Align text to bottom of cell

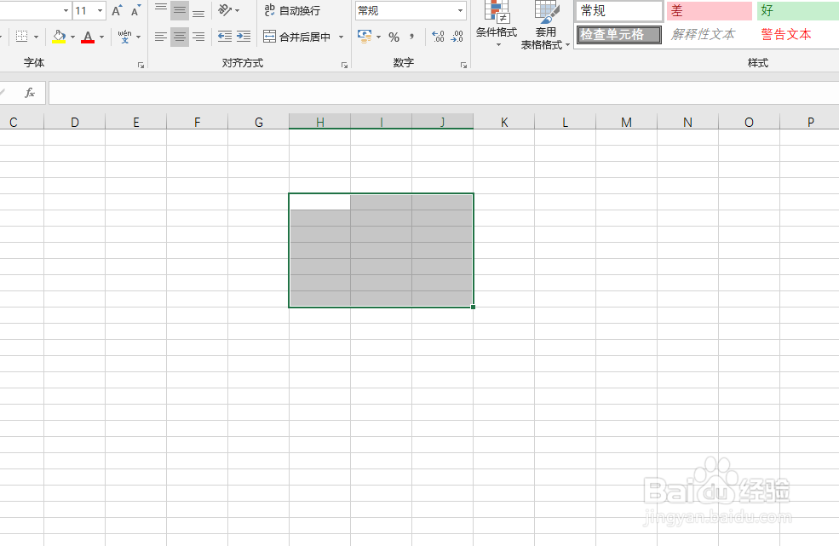(x=198, y=11)
